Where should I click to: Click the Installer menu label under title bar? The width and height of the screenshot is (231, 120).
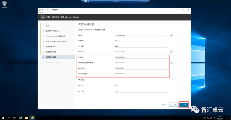pyautogui.click(x=41, y=13)
